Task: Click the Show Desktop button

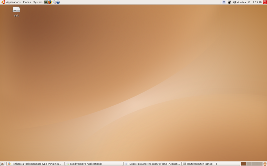Action: (x=2, y=164)
